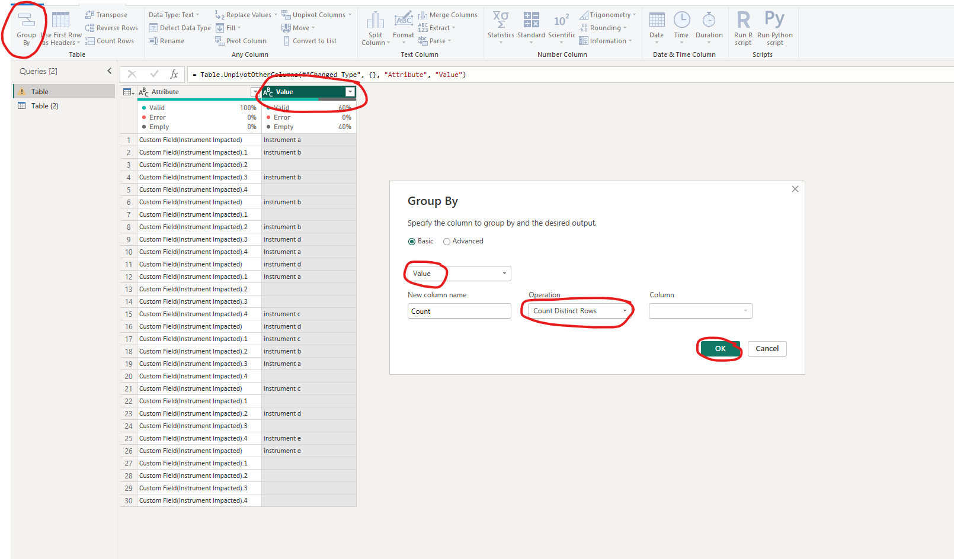The height and width of the screenshot is (559, 954).
Task: Click the Duration column icon
Action: pos(709,20)
